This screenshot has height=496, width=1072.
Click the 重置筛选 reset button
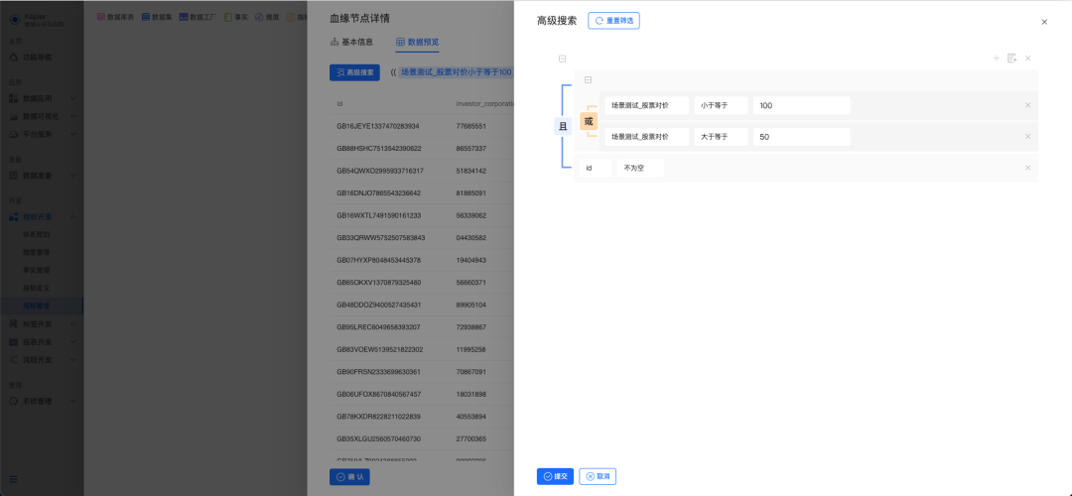(614, 21)
